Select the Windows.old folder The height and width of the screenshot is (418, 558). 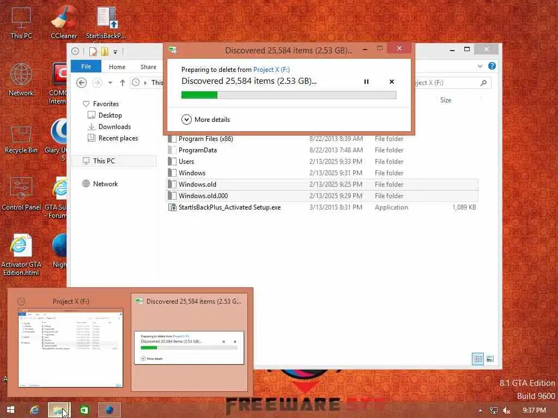(x=323, y=184)
